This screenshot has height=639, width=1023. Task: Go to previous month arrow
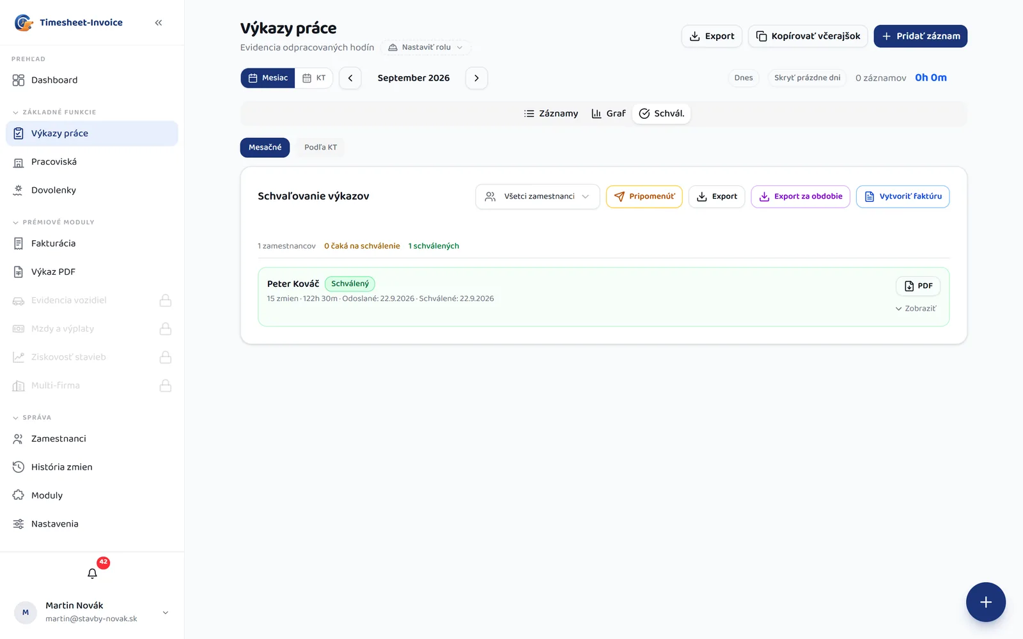(350, 78)
